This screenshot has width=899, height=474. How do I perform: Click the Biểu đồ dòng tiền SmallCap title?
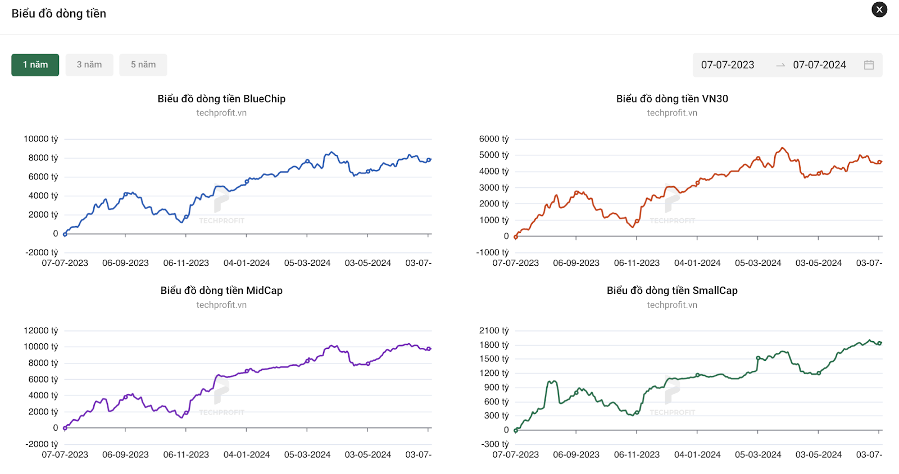click(x=672, y=291)
